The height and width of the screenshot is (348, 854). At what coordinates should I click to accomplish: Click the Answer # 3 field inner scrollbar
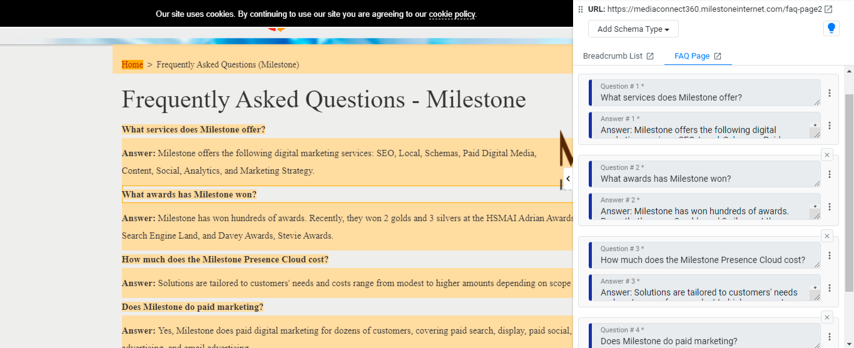click(x=815, y=287)
